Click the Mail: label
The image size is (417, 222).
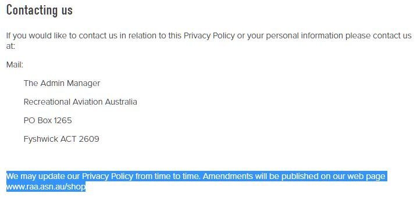tap(15, 65)
